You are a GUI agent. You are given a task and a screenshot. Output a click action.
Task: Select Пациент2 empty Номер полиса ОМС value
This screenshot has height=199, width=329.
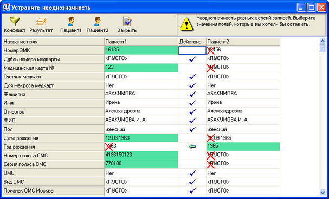tap(243, 156)
